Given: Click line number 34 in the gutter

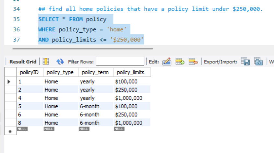Looking at the screenshot, I should click(17, 9).
